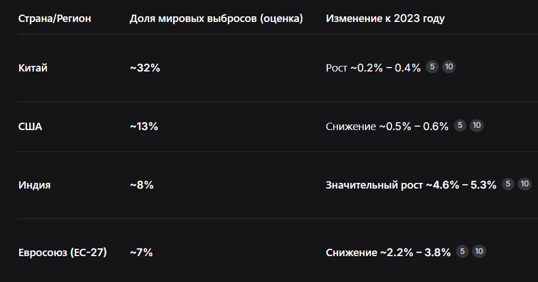Screen dimensions: 538x282
Task: Click the ~8% emissions share value
Action: coord(142,185)
